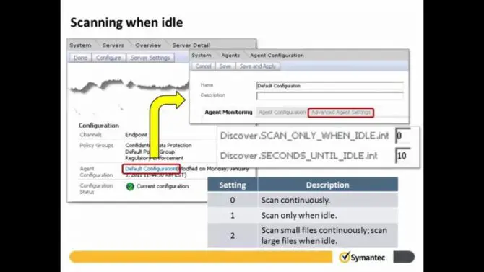Click Cancel in Agent Configuration
Screen dimensions: 484x272
click(203, 66)
